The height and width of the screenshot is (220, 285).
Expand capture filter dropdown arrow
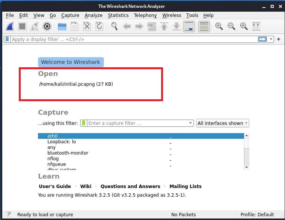[x=190, y=123]
